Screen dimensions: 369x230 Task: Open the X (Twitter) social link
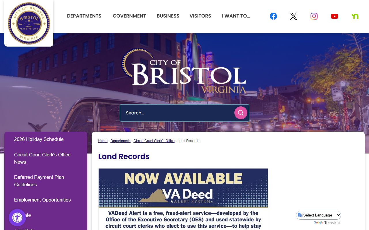(293, 16)
